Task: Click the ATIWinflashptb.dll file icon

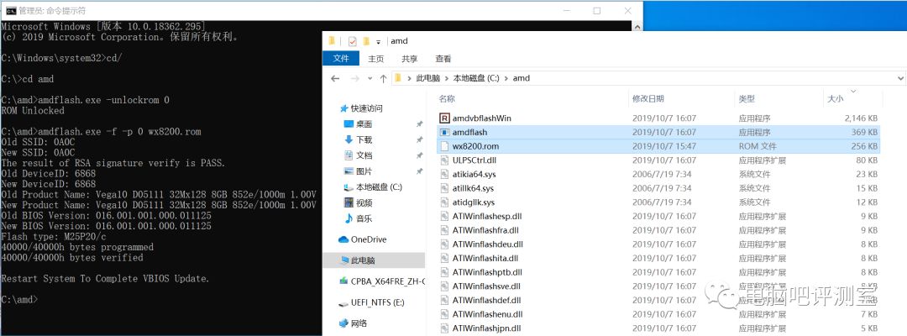Action: point(444,272)
